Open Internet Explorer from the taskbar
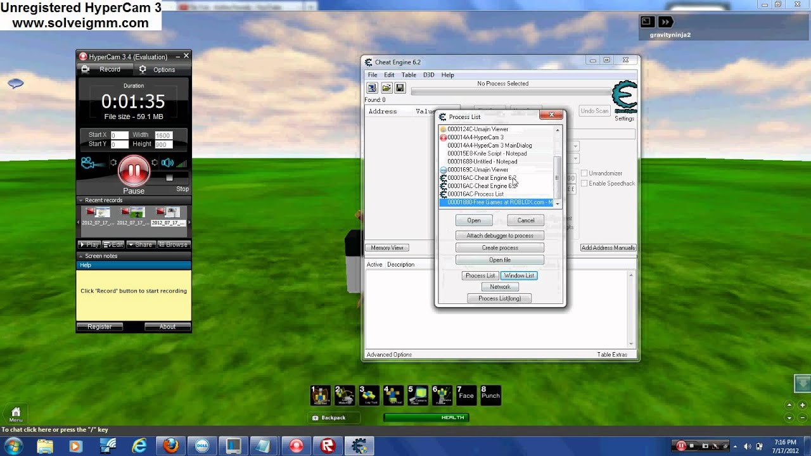Viewport: 811px width, 456px height. click(x=138, y=446)
